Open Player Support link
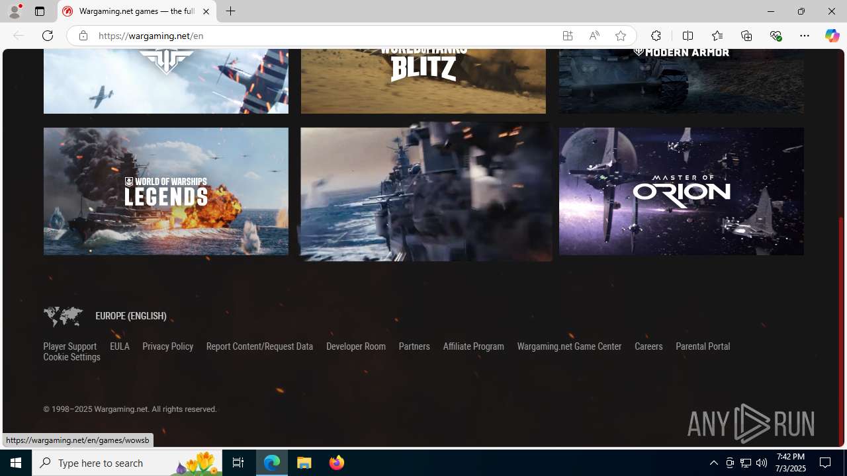Image resolution: width=847 pixels, height=476 pixels. point(69,346)
